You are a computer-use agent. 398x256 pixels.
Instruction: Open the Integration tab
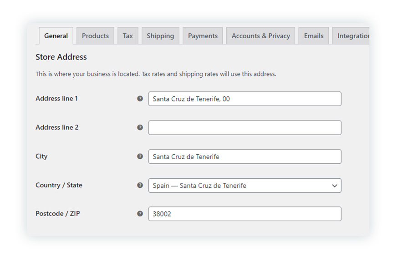351,36
